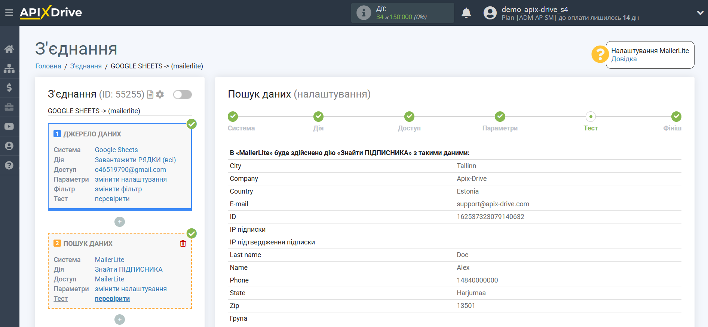The image size is (708, 327).
Task: Open help question sidebar icon
Action: [9, 166]
